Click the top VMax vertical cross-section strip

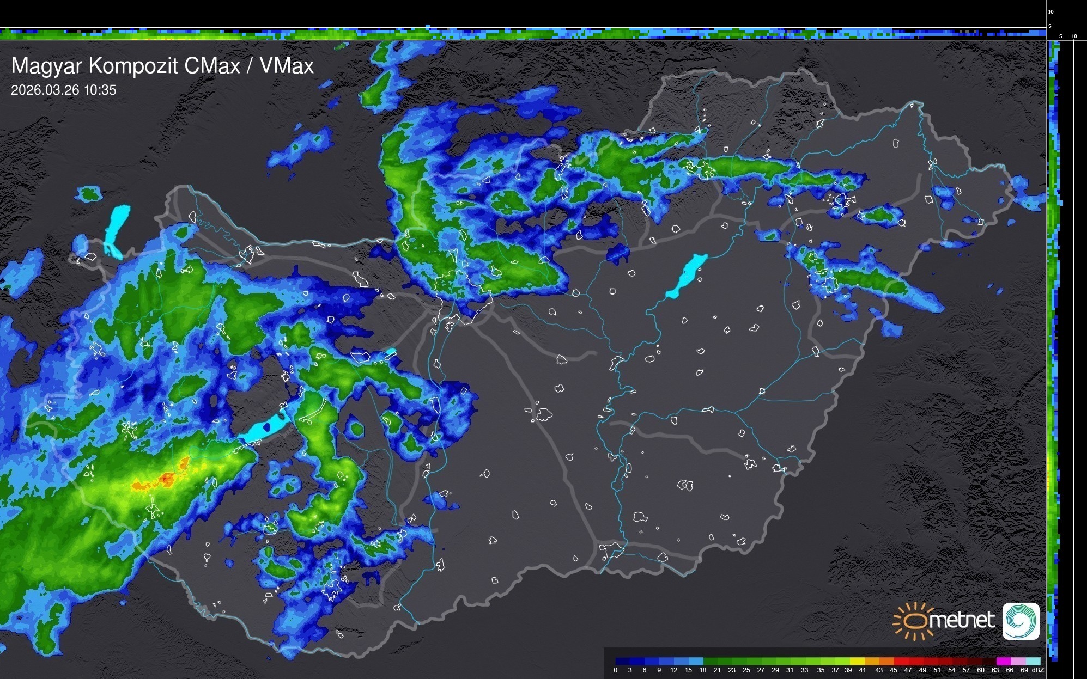(523, 34)
